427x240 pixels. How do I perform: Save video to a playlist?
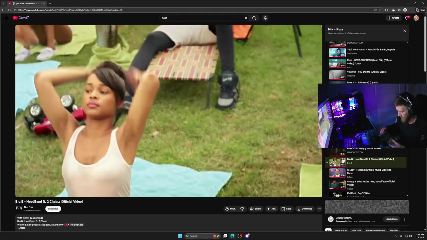(x=286, y=209)
